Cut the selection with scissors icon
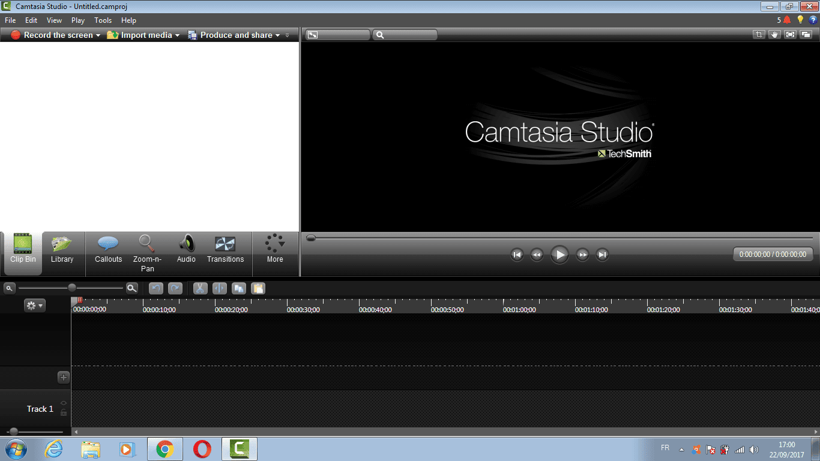This screenshot has width=820, height=461. [200, 289]
